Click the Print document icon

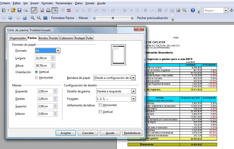48,10
